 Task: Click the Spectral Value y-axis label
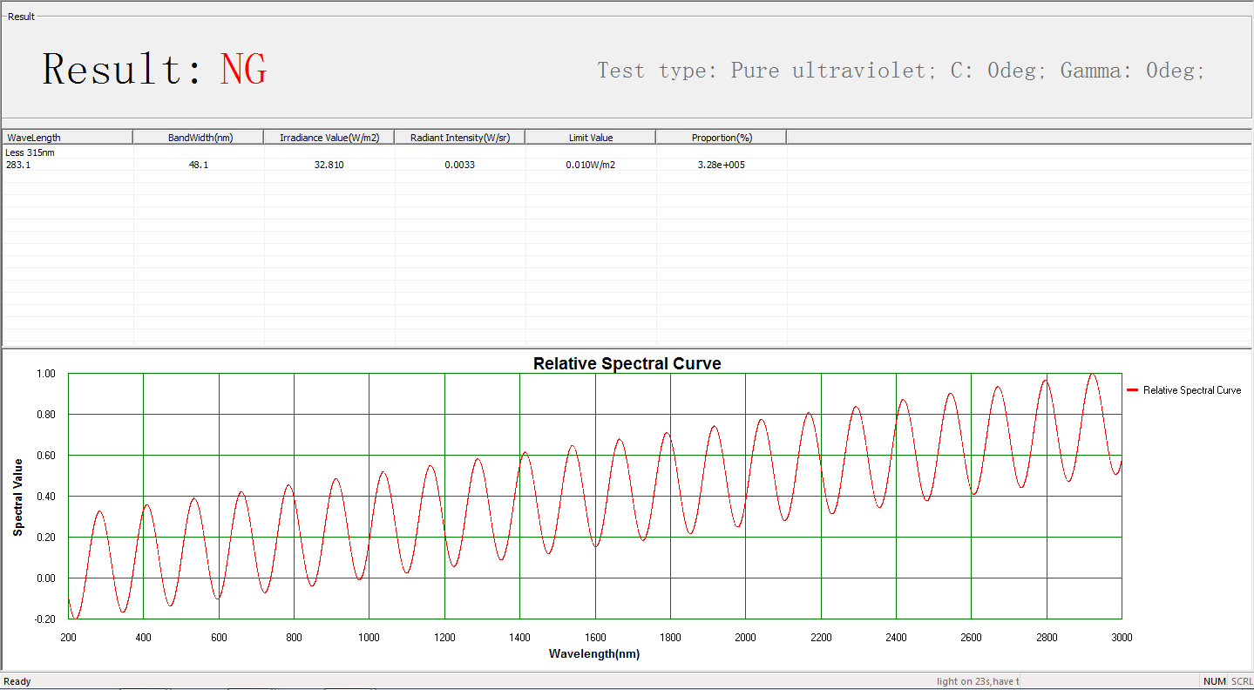18,497
